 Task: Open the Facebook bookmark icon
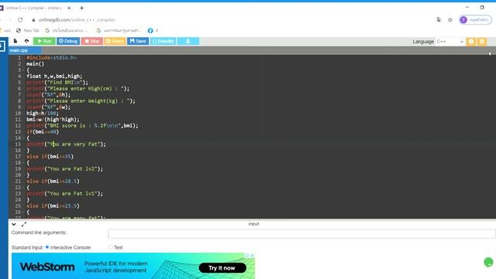point(150,31)
